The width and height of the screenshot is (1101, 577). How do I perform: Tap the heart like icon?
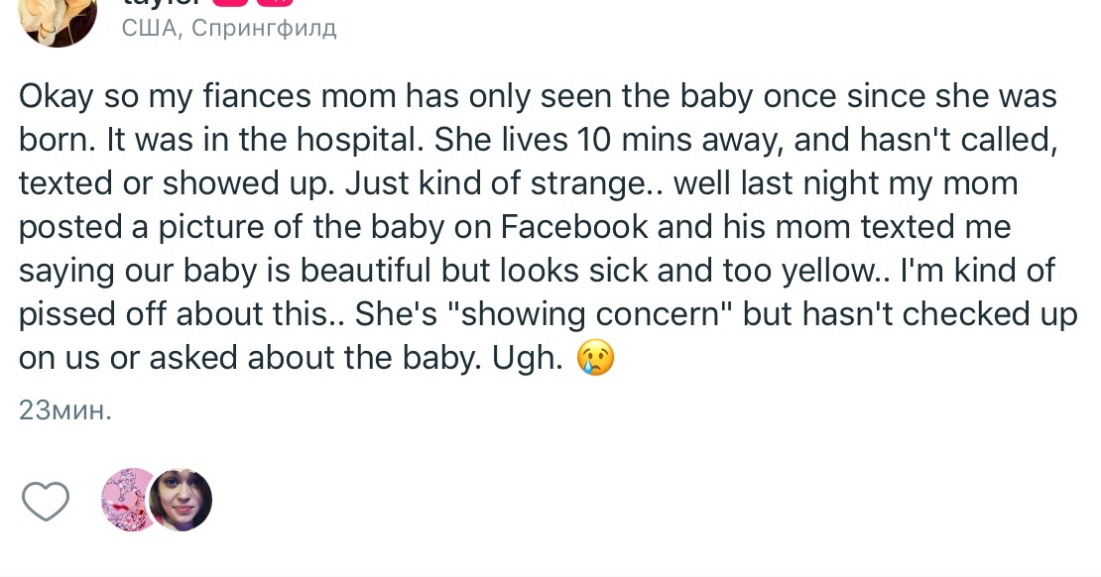pyautogui.click(x=46, y=502)
